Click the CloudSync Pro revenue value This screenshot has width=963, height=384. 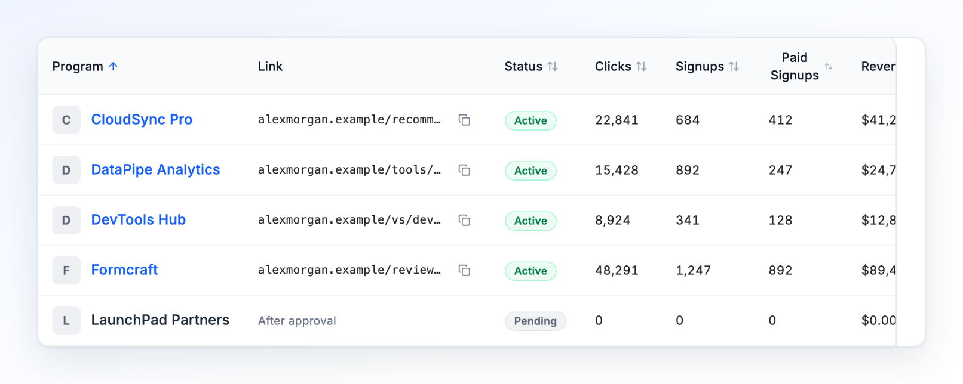pyautogui.click(x=878, y=120)
